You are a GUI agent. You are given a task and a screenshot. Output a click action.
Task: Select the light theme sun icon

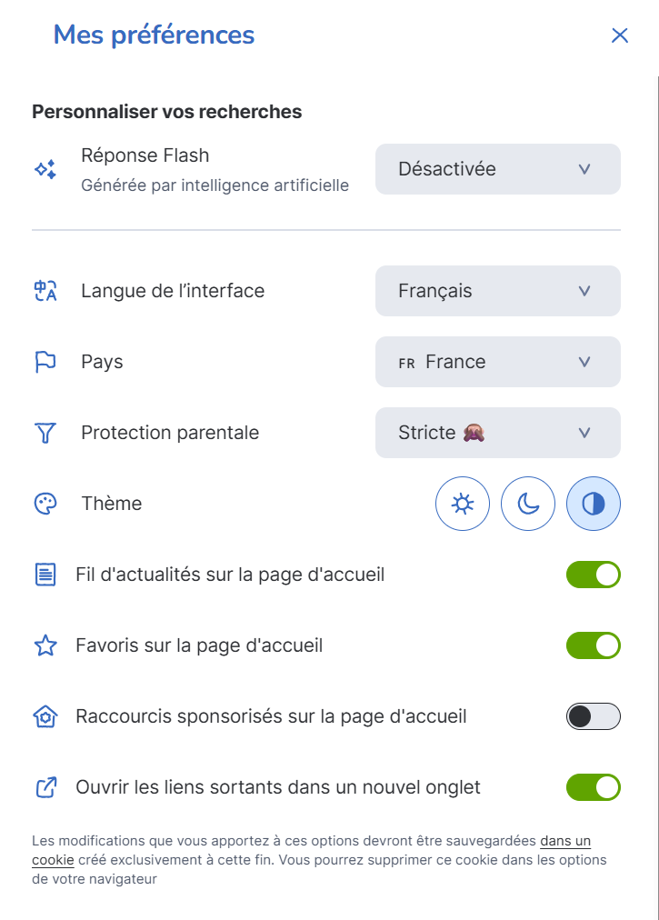pos(463,504)
